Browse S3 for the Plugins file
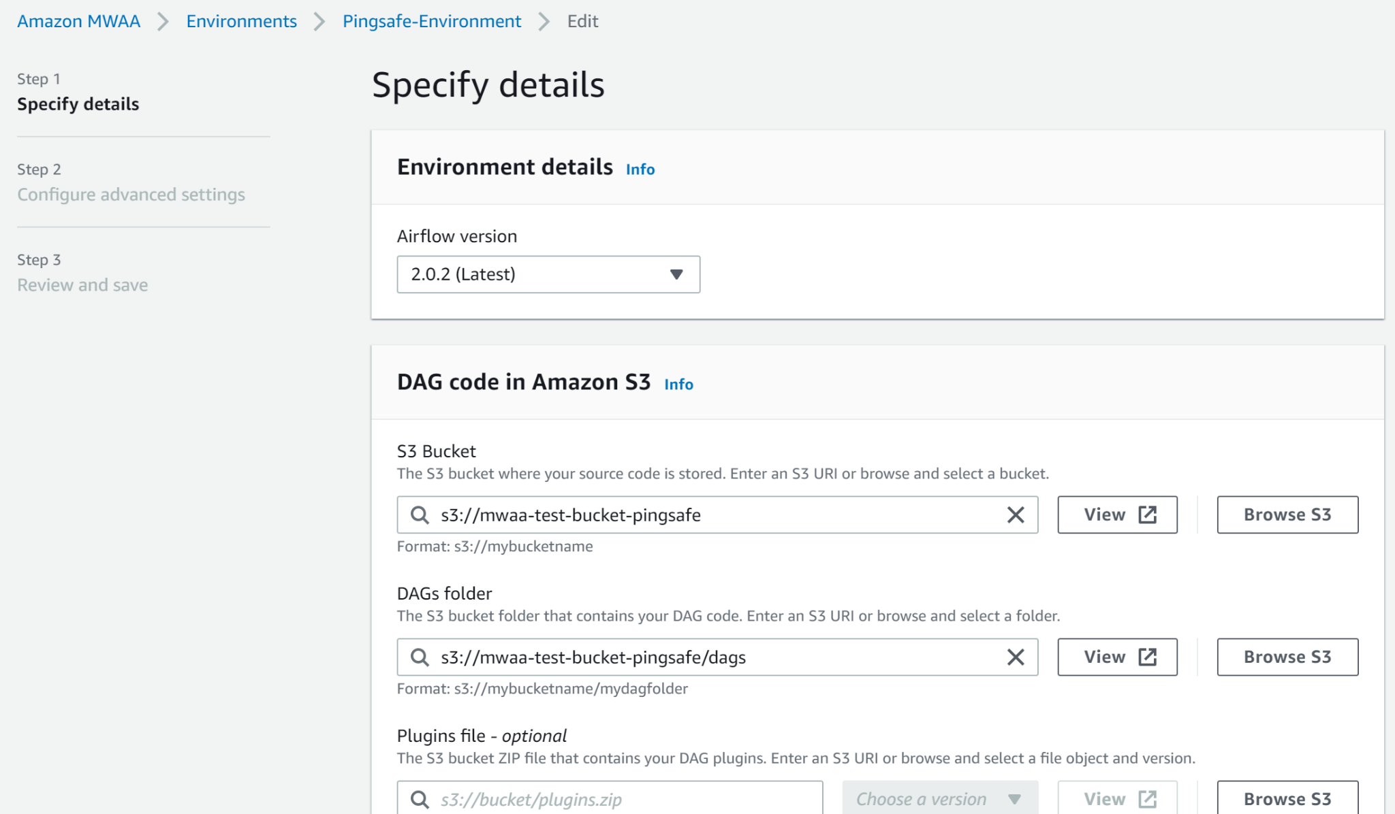 [x=1287, y=799]
